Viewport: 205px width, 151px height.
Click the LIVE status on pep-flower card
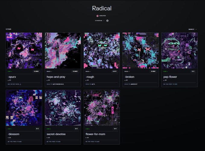[x=166, y=72]
